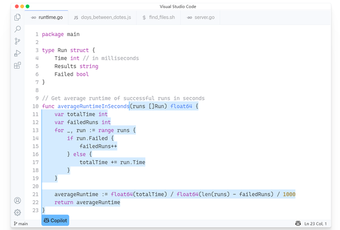Click the Go file icon on server.go tab
Image resolution: width=340 pixels, height=230 pixels.
189,18
